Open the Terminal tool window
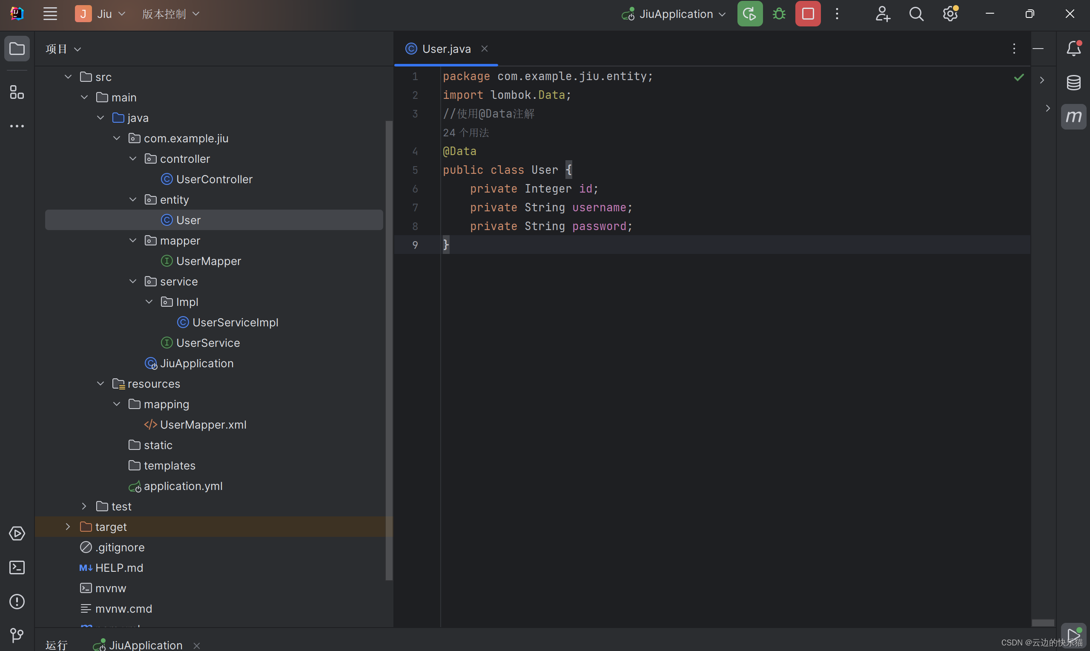Screen dimensions: 1090x651 [x=17, y=567]
